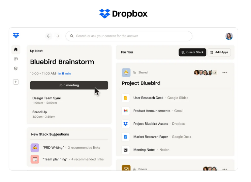Click the Google Docs icon for Market Research Paper
Viewport: 251px width, 182px height.
tap(125, 137)
